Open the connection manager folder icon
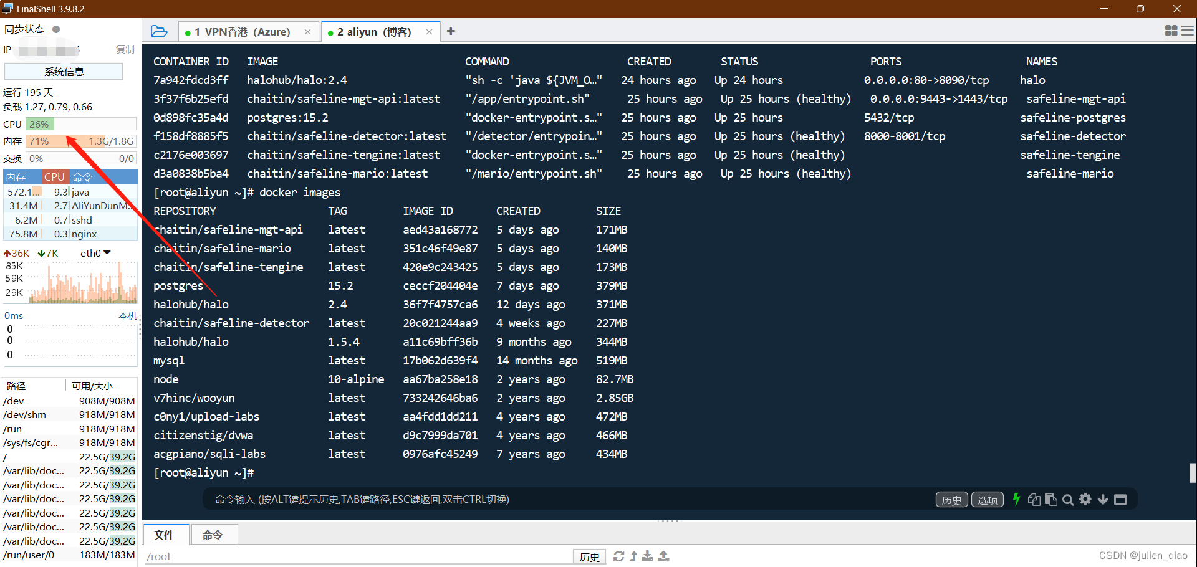 [159, 31]
